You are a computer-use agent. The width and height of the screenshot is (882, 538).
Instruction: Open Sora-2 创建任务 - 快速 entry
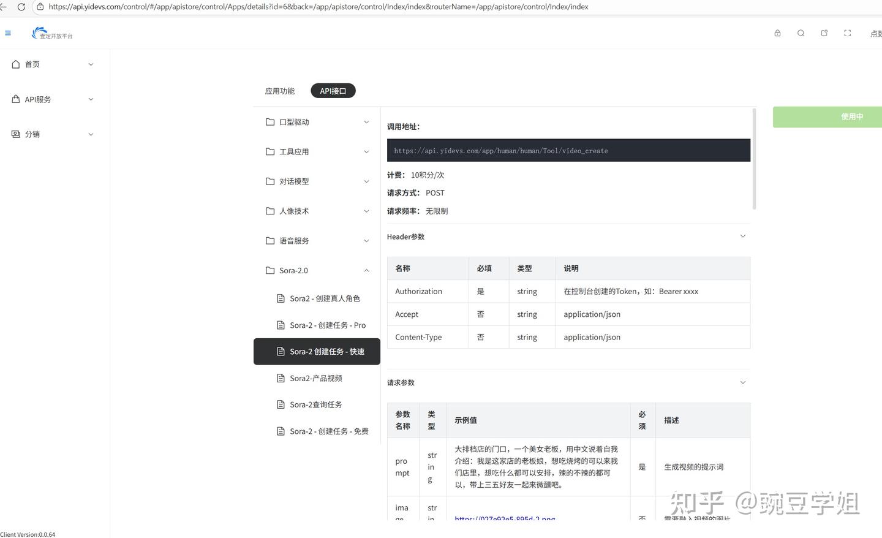coord(317,352)
